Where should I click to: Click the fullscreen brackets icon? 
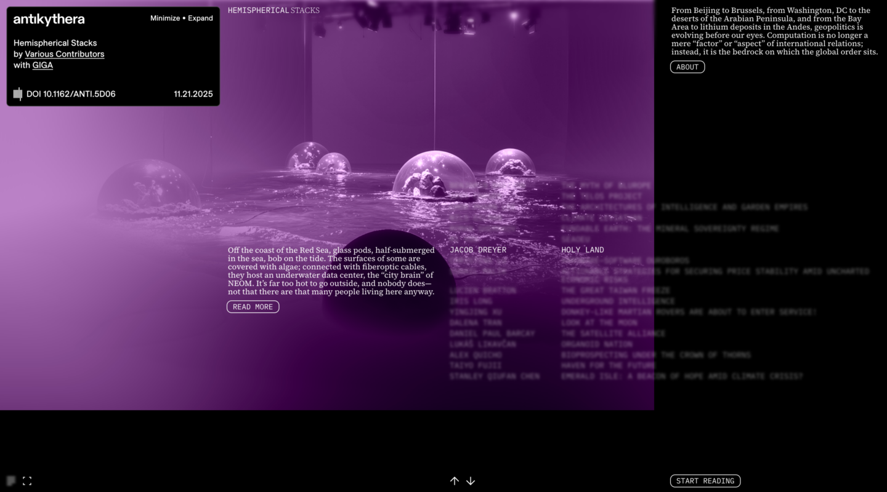coord(27,481)
